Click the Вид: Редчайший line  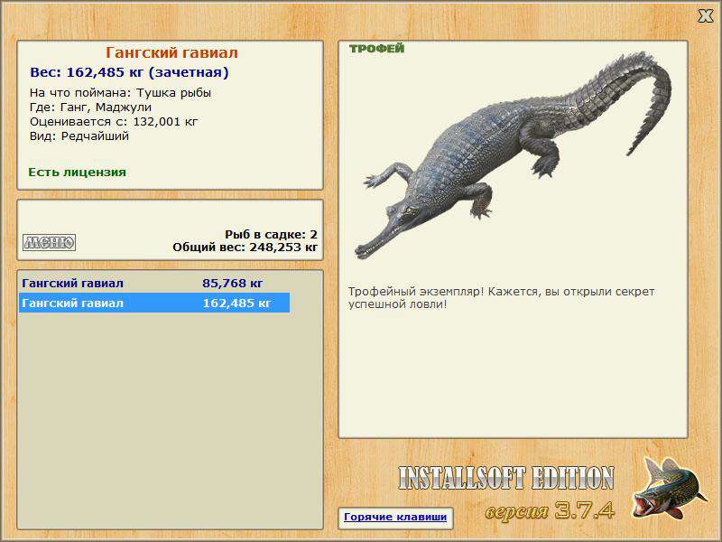79,136
